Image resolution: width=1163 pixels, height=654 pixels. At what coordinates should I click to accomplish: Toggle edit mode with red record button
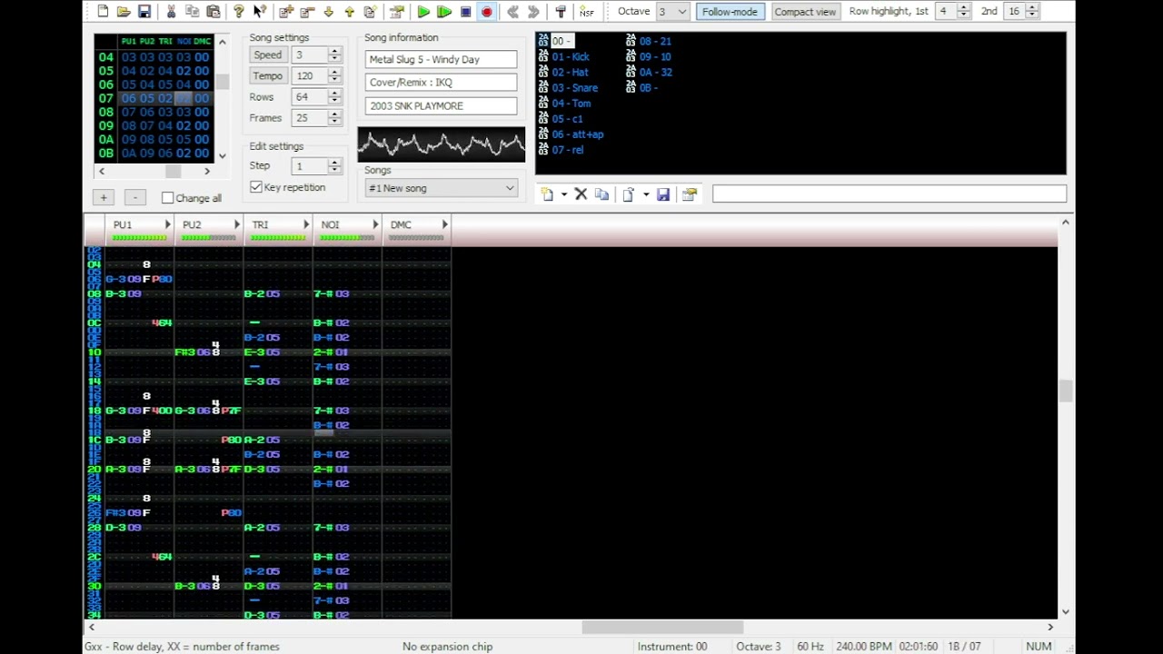(486, 12)
